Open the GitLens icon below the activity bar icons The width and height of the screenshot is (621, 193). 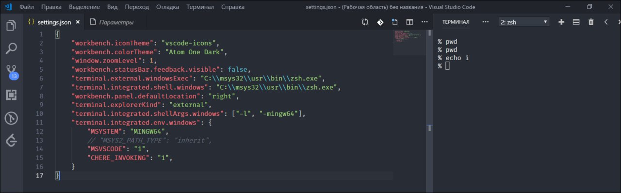pos(11,141)
